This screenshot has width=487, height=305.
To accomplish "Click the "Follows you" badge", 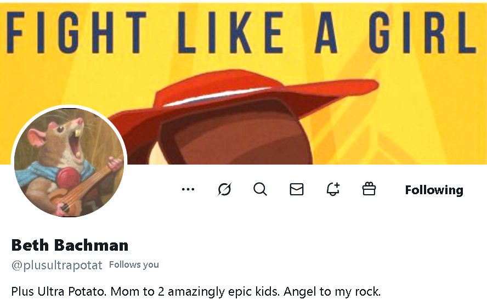I will pyautogui.click(x=134, y=264).
